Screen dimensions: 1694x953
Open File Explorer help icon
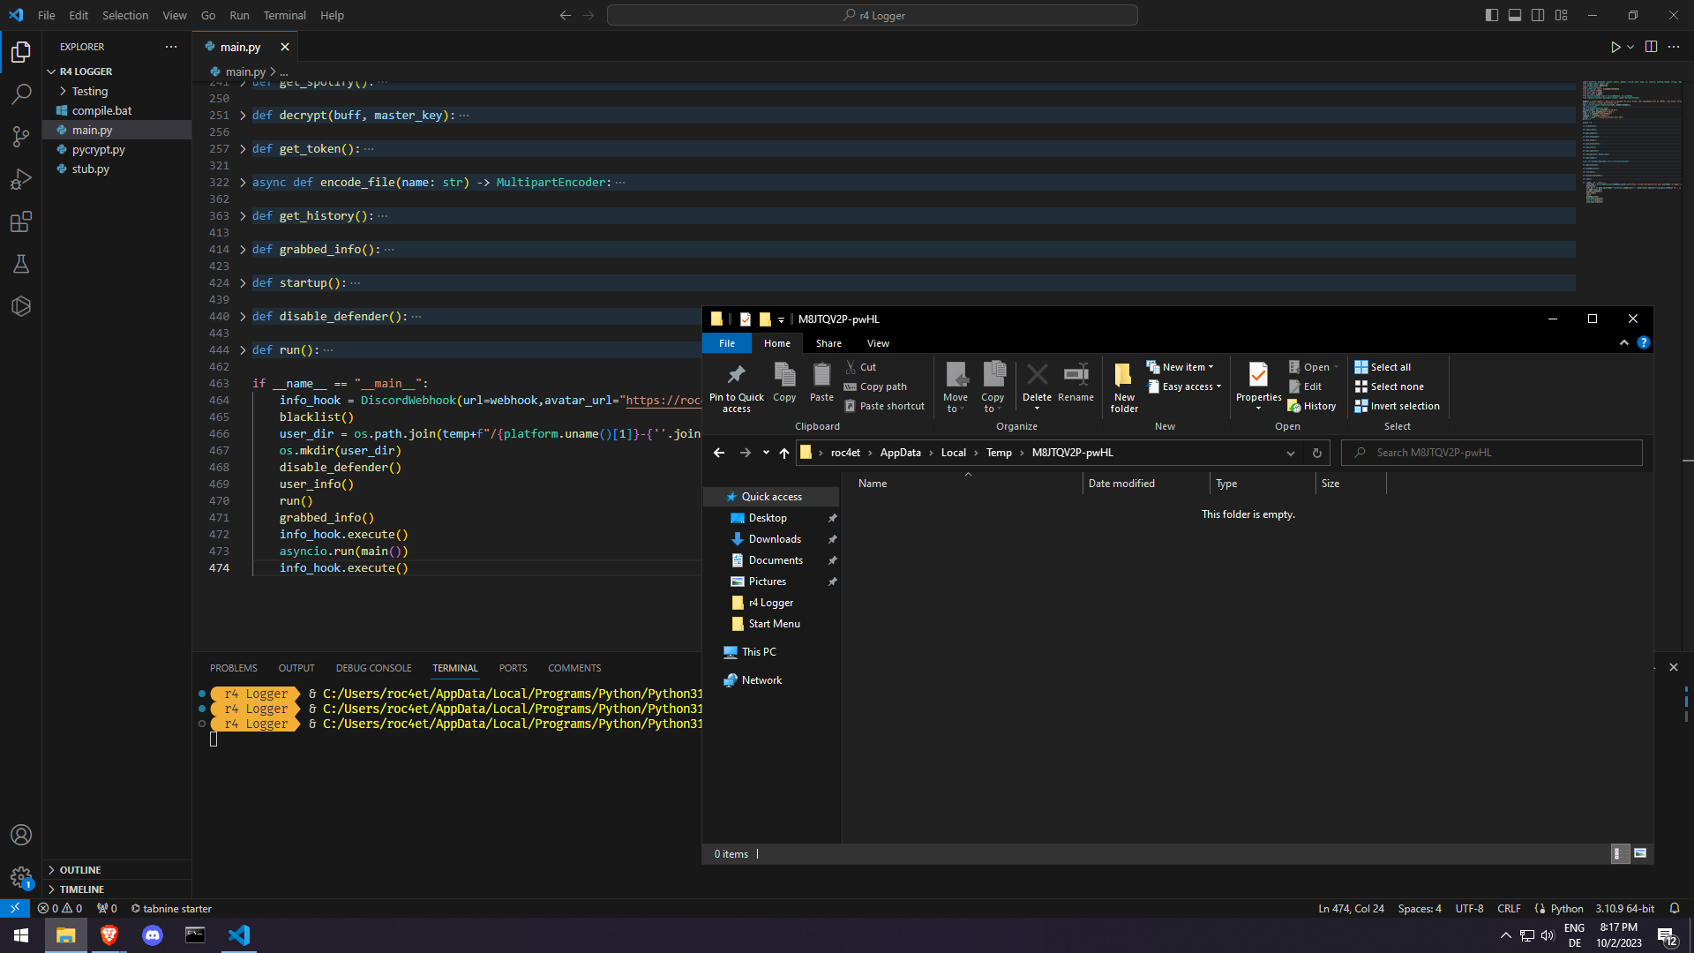(x=1643, y=343)
